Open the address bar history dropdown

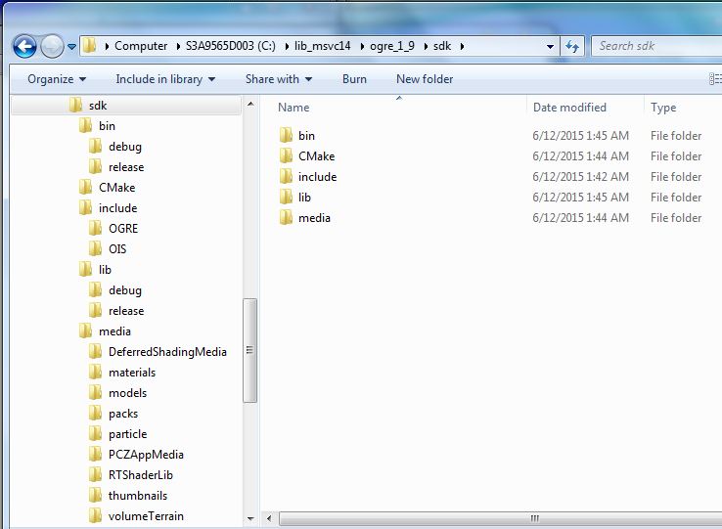[550, 47]
